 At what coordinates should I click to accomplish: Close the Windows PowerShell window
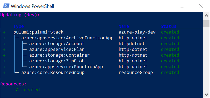pyautogui.click(x=201, y=6)
